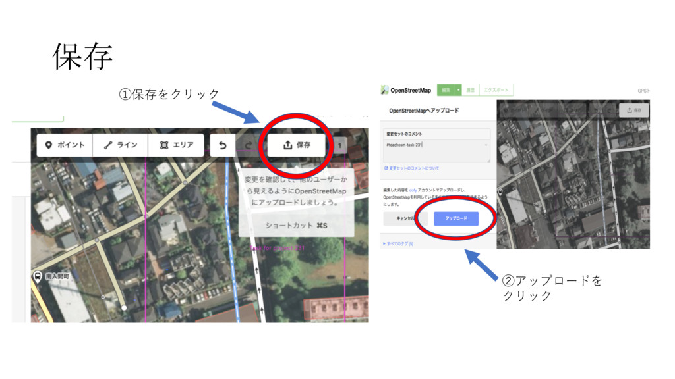Click the undo arrow icon
The image size is (675, 379).
pyautogui.click(x=223, y=145)
